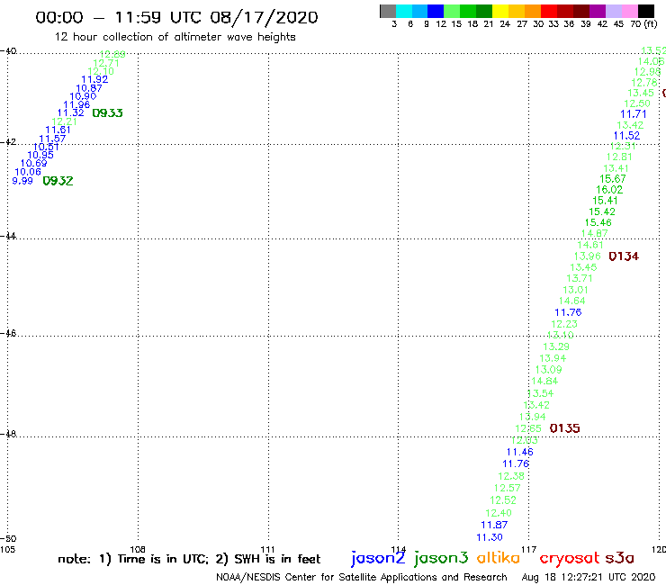Viewport: 666px width, 585px height.
Task: Click the 15.42 wave height reading
Action: 602,211
